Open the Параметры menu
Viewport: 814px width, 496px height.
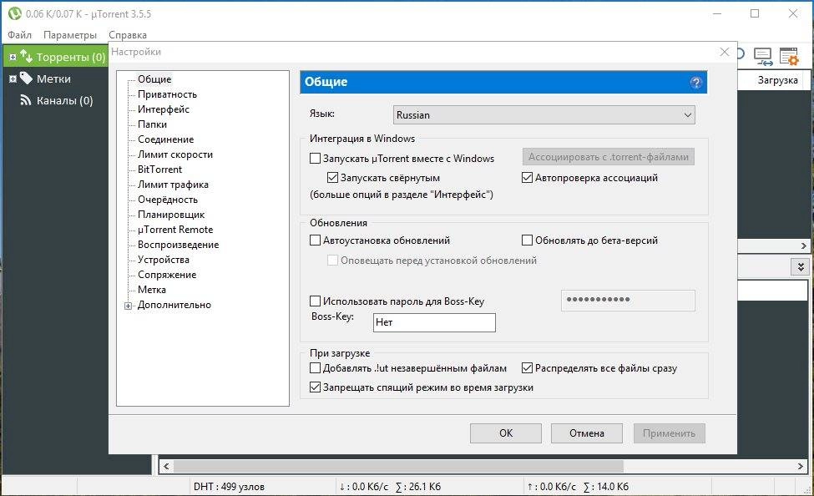pyautogui.click(x=70, y=35)
